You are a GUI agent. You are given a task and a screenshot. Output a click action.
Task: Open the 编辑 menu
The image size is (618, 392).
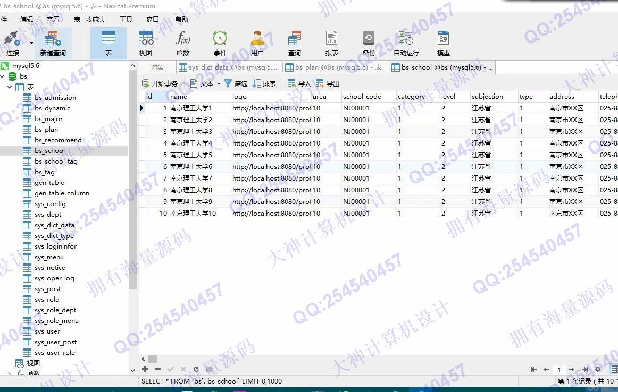27,19
